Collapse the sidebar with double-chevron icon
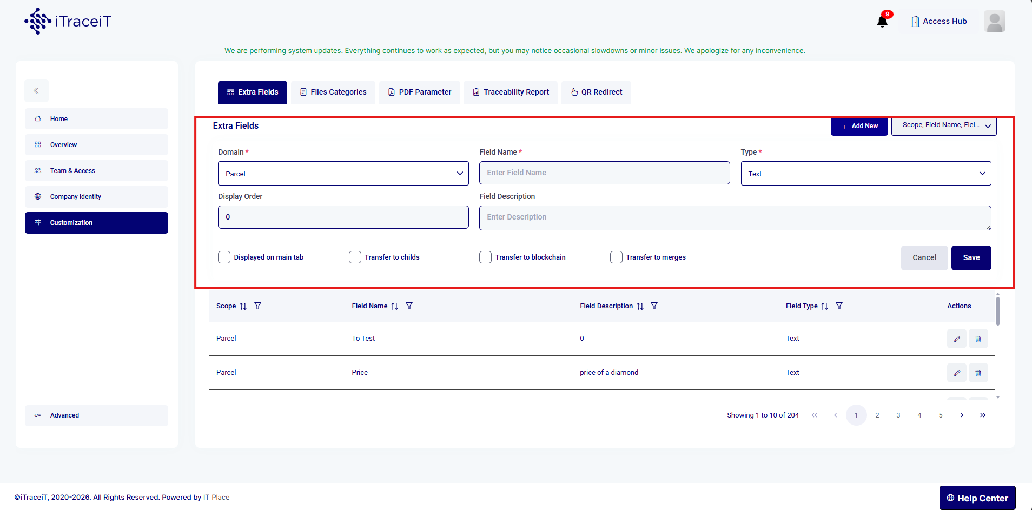 [x=36, y=91]
